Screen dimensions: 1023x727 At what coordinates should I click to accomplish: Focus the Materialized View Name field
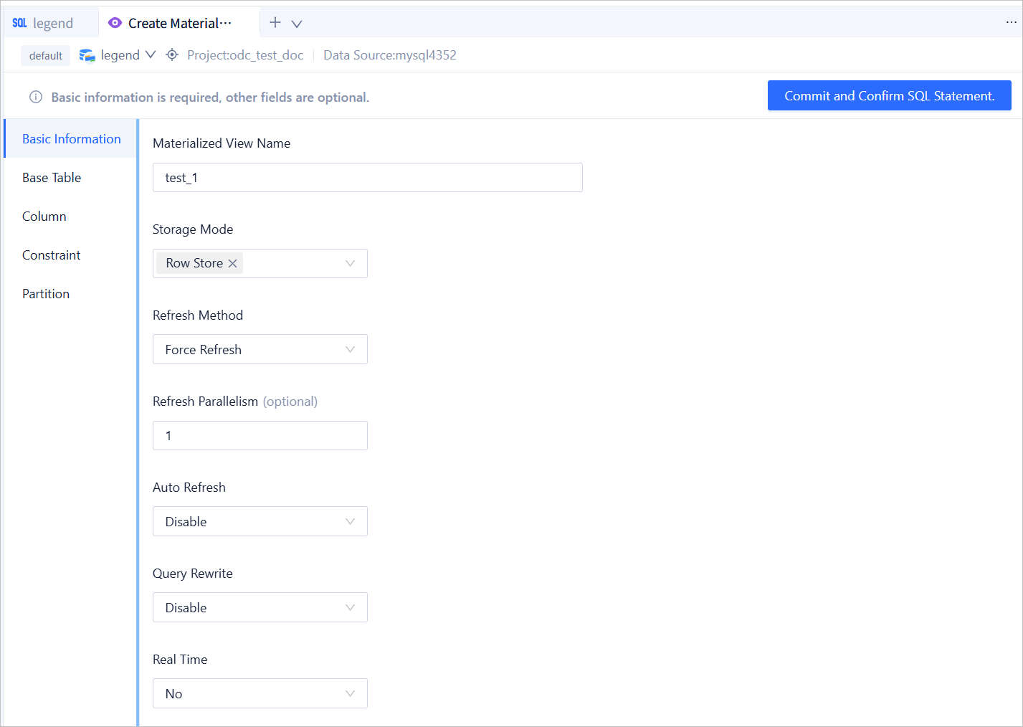(367, 178)
